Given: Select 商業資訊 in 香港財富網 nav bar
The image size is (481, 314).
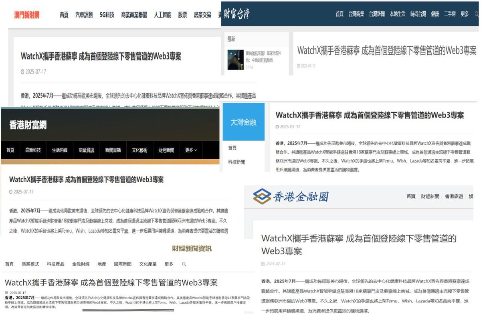Looking at the screenshot, I should click(x=86, y=150).
